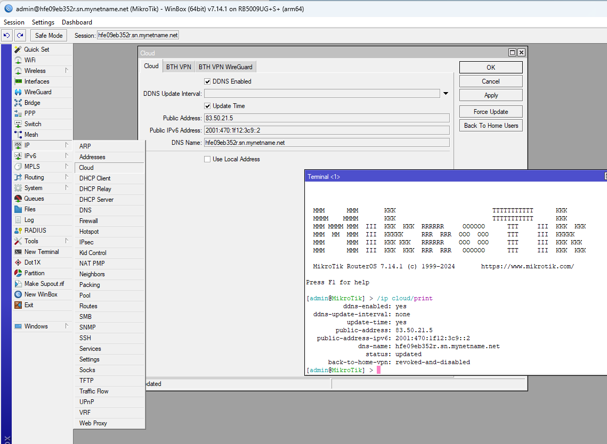Image resolution: width=607 pixels, height=444 pixels.
Task: Click the undo arrow icon in toolbar
Action: (7, 35)
